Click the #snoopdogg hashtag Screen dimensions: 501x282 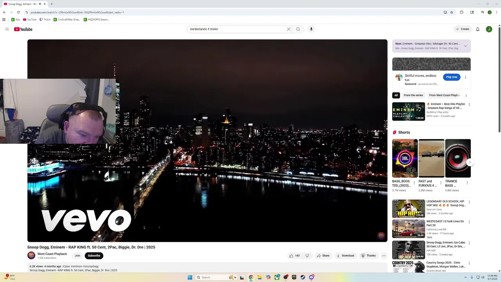(x=91, y=266)
